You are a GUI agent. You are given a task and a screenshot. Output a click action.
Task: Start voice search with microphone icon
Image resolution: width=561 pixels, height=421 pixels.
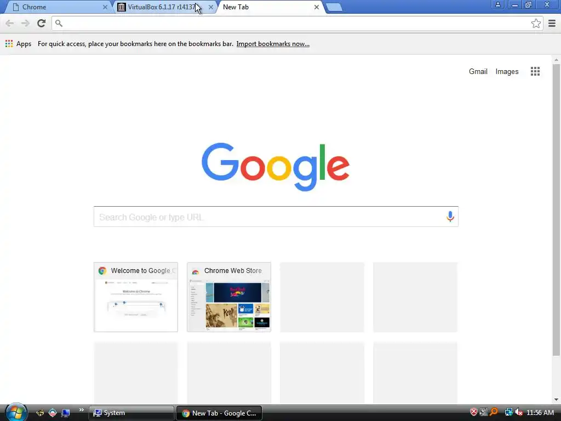[450, 216]
